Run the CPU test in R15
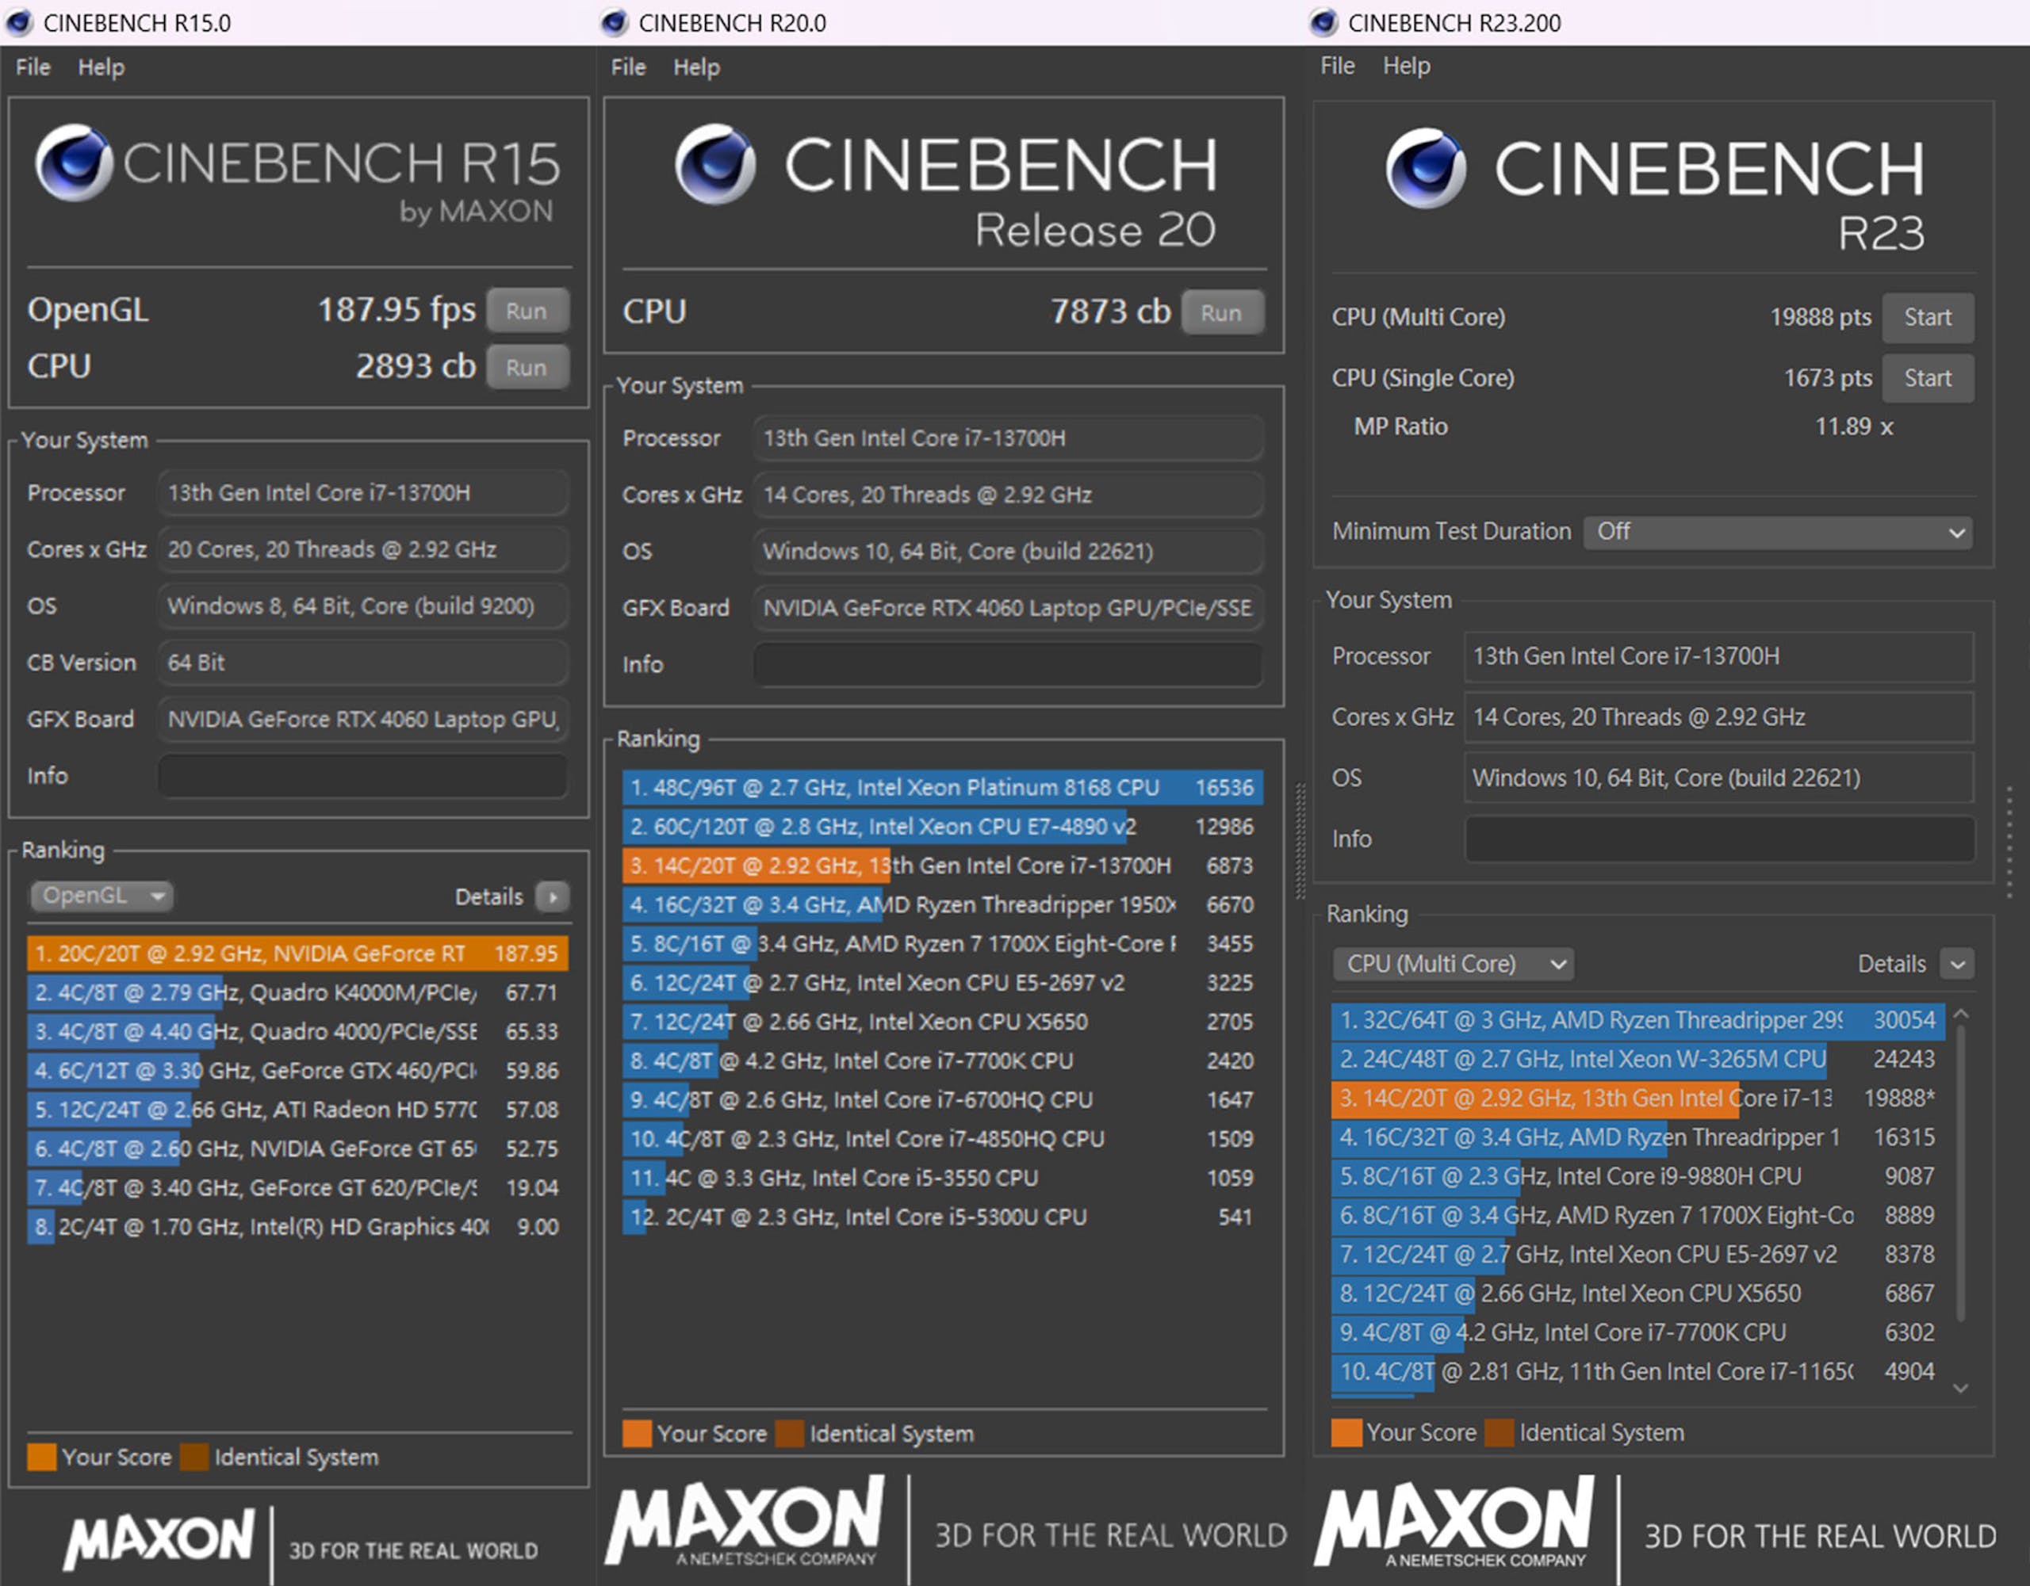The height and width of the screenshot is (1586, 2030). click(527, 367)
